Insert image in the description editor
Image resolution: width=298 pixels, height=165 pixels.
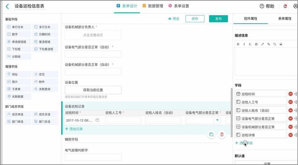281,44
